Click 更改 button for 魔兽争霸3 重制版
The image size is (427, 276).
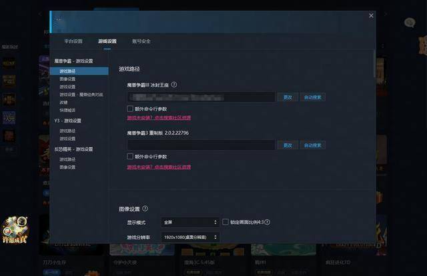pos(288,145)
